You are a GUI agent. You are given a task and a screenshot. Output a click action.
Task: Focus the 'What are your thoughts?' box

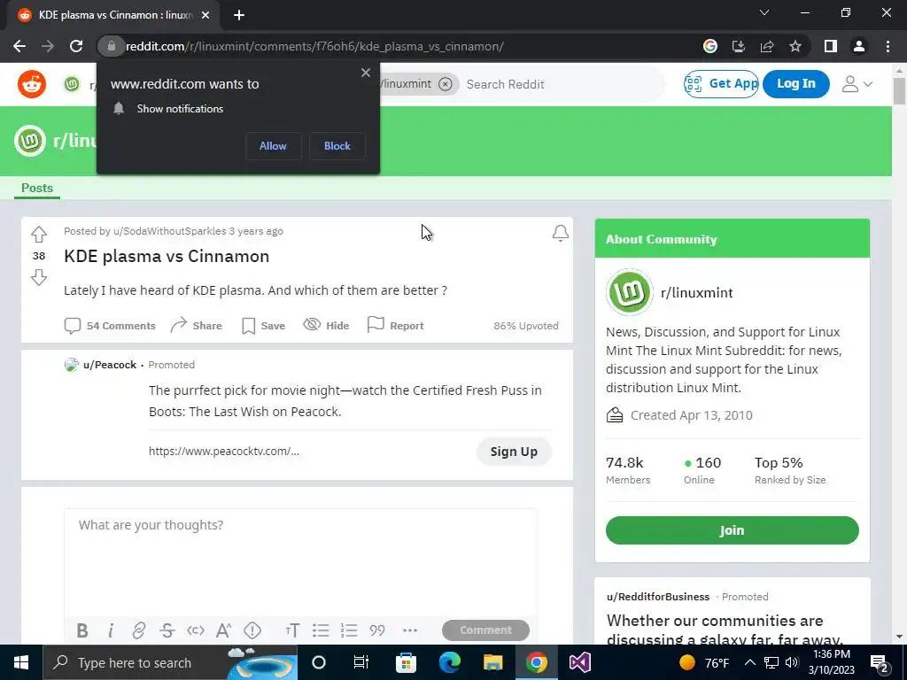tap(300, 562)
